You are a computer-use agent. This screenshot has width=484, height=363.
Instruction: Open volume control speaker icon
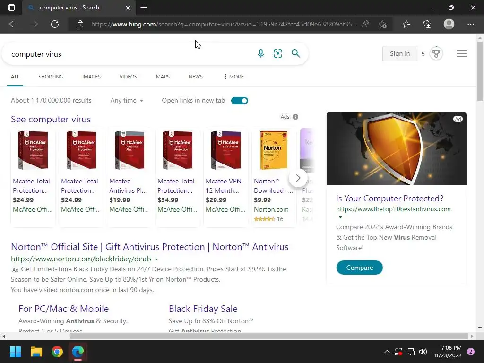click(423, 352)
